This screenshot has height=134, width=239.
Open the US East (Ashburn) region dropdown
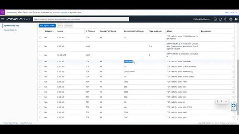(202, 19)
